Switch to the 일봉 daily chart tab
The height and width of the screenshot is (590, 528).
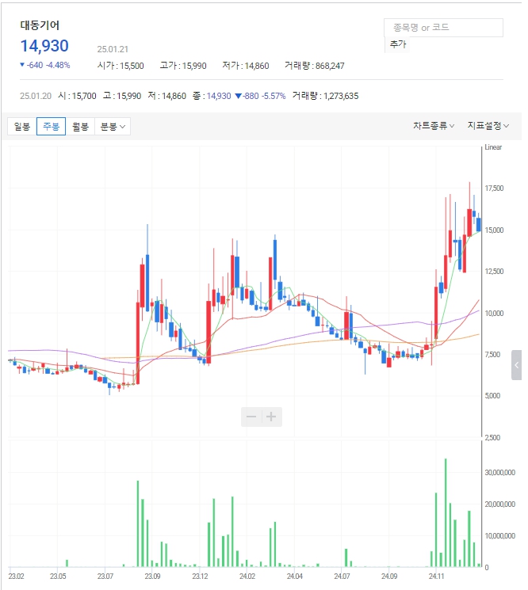[x=22, y=126]
